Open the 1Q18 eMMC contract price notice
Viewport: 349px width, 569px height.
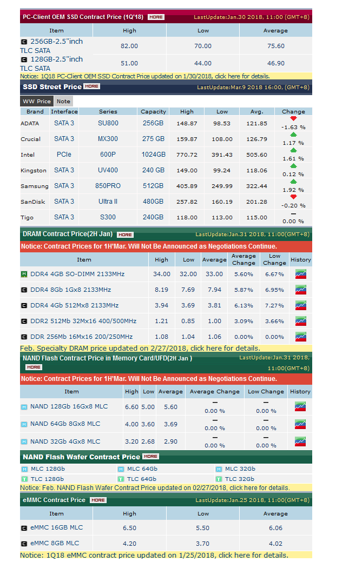(x=154, y=555)
